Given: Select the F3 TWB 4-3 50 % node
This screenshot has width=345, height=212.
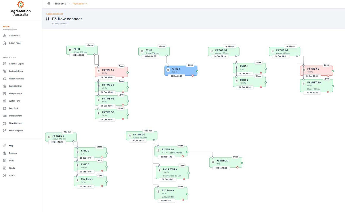Looking at the screenshot, I should [x=111, y=100].
